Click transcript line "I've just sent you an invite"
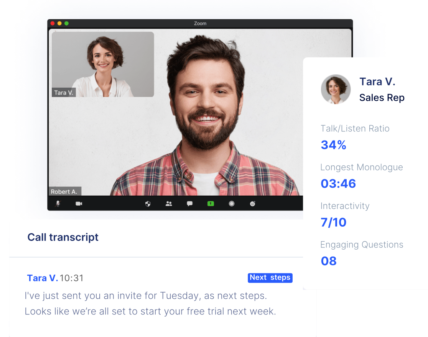Image resolution: width=428 pixels, height=337 pixels. (x=146, y=296)
